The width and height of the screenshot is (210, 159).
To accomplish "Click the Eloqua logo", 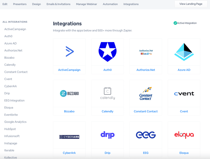I will 184,135.
